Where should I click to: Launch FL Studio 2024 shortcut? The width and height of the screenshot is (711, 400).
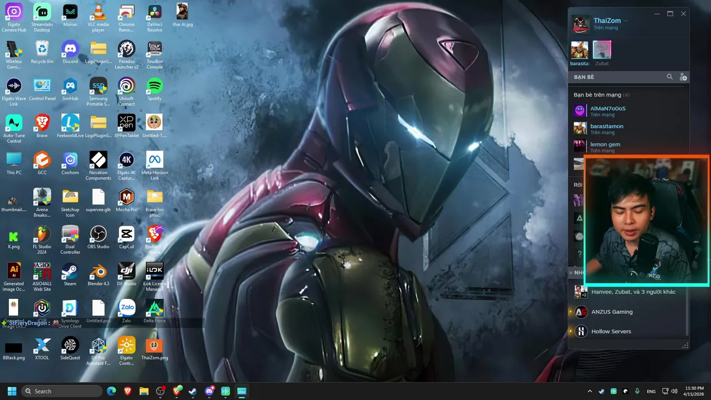tap(42, 240)
